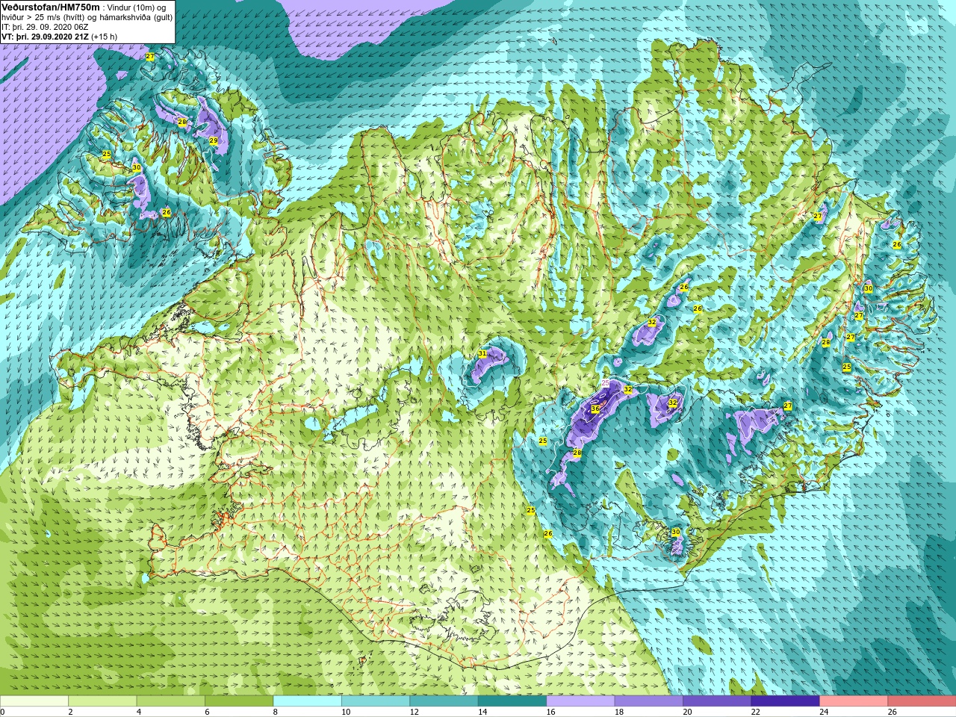Click the legend scale label '14'
This screenshot has height=717, width=956.
tap(482, 712)
